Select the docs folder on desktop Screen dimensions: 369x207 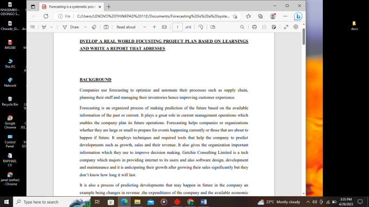354,25
